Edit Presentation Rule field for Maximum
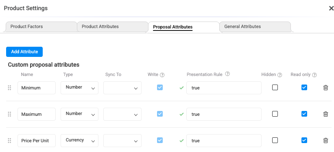This screenshot has height=152, width=334. click(x=224, y=114)
